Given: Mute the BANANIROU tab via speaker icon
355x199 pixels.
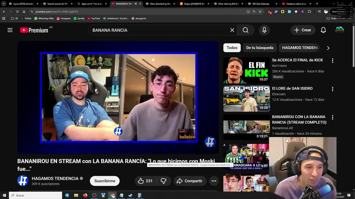Looking at the screenshot, I should click(x=136, y=4).
